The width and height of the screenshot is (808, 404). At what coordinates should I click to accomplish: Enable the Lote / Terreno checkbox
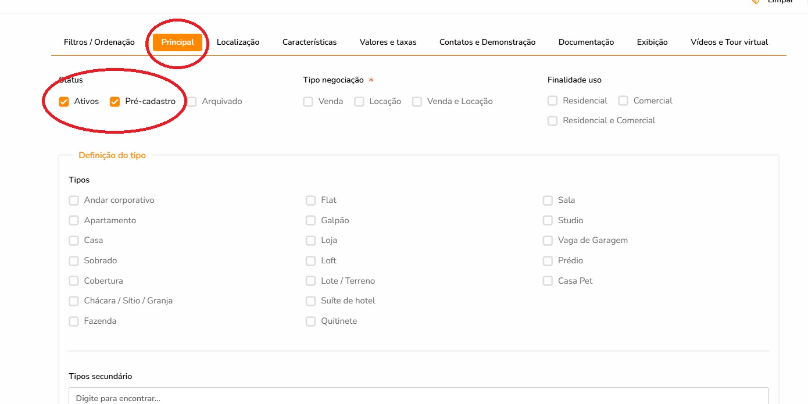click(x=311, y=281)
